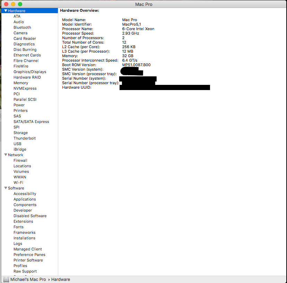
Task: Select SAS in the sidebar
Action: (17, 116)
